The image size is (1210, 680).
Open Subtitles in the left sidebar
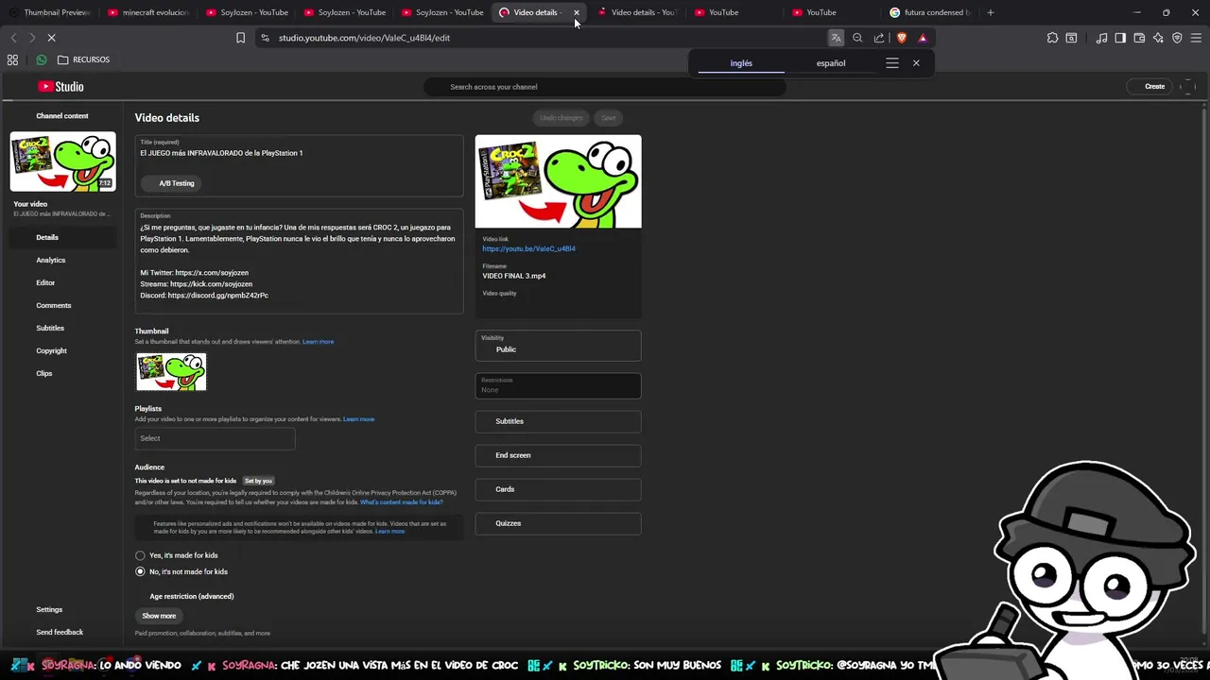[x=50, y=328]
